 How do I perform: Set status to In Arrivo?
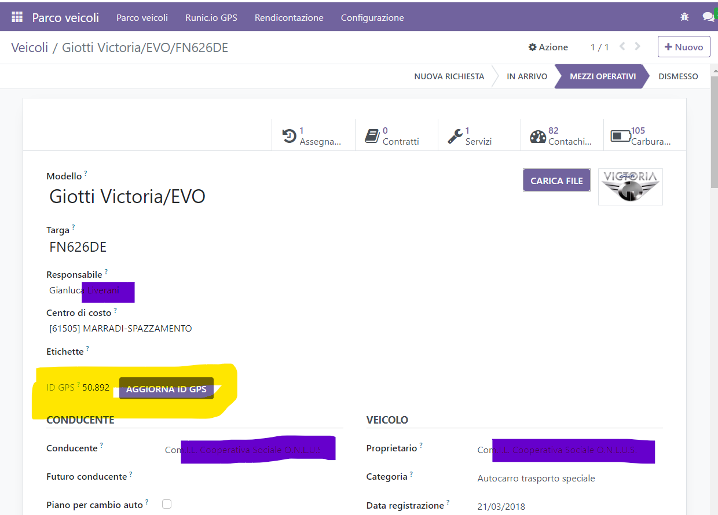[527, 76]
